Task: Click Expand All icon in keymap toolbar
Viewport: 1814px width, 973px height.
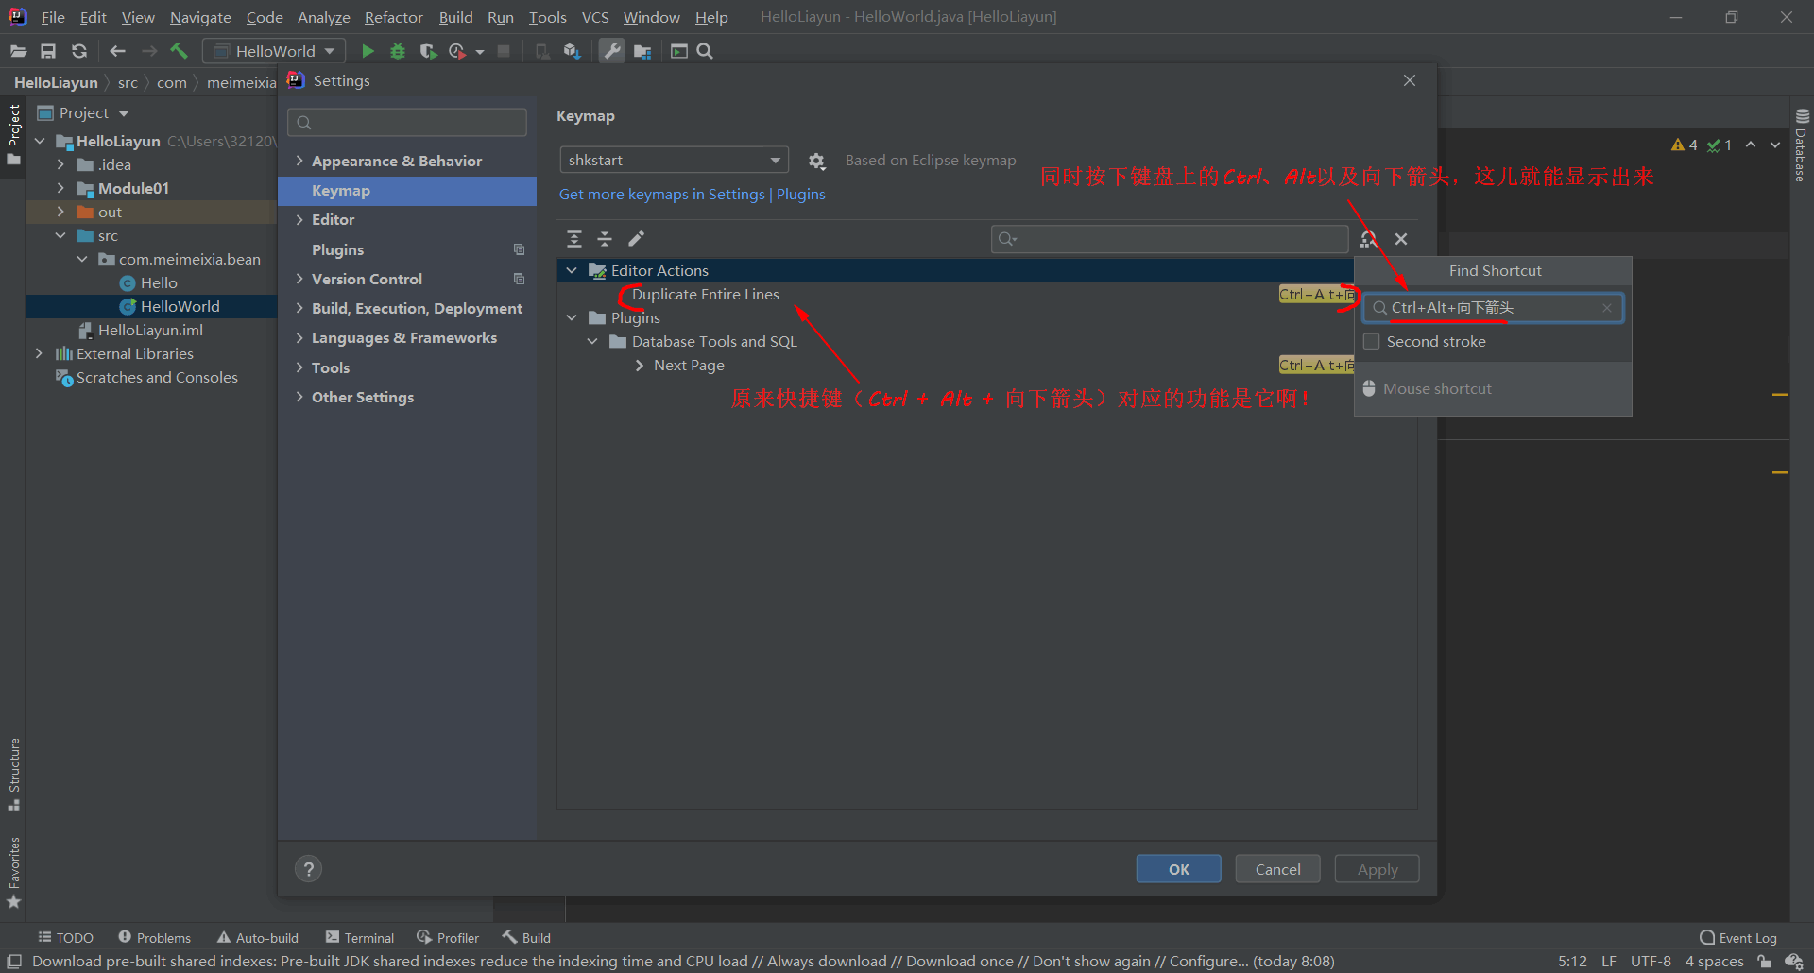Action: [574, 239]
